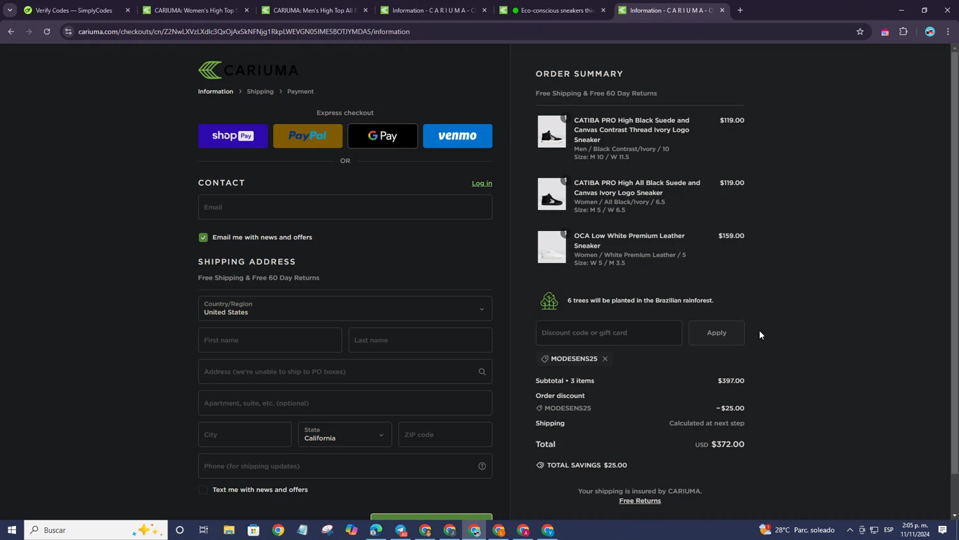Viewport: 959px width, 540px height.
Task: Switch to CARIUMA Men's High Top tab
Action: [315, 10]
